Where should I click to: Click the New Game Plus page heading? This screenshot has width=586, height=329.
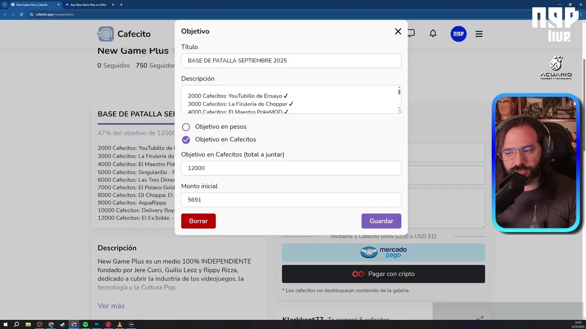133,51
